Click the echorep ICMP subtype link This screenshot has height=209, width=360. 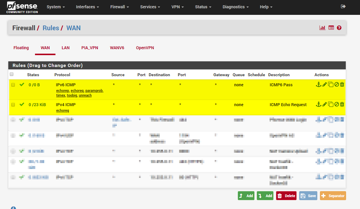pos(63,91)
